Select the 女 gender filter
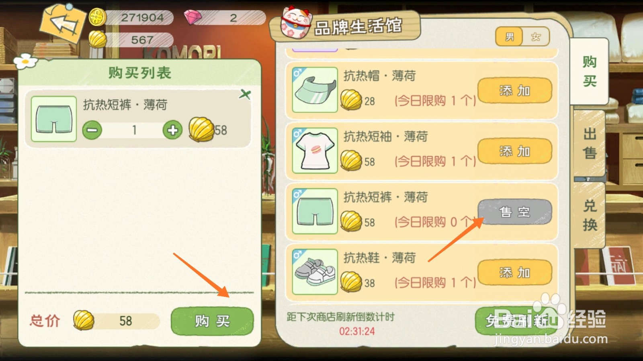Viewport: 643px width, 361px height. [536, 37]
